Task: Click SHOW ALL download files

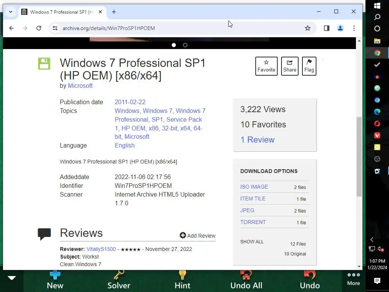Action: (252, 241)
